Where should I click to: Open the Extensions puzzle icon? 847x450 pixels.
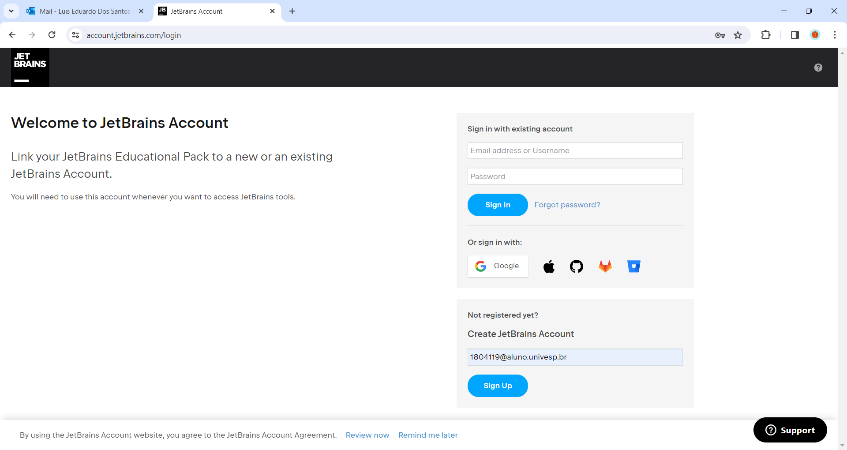click(766, 35)
